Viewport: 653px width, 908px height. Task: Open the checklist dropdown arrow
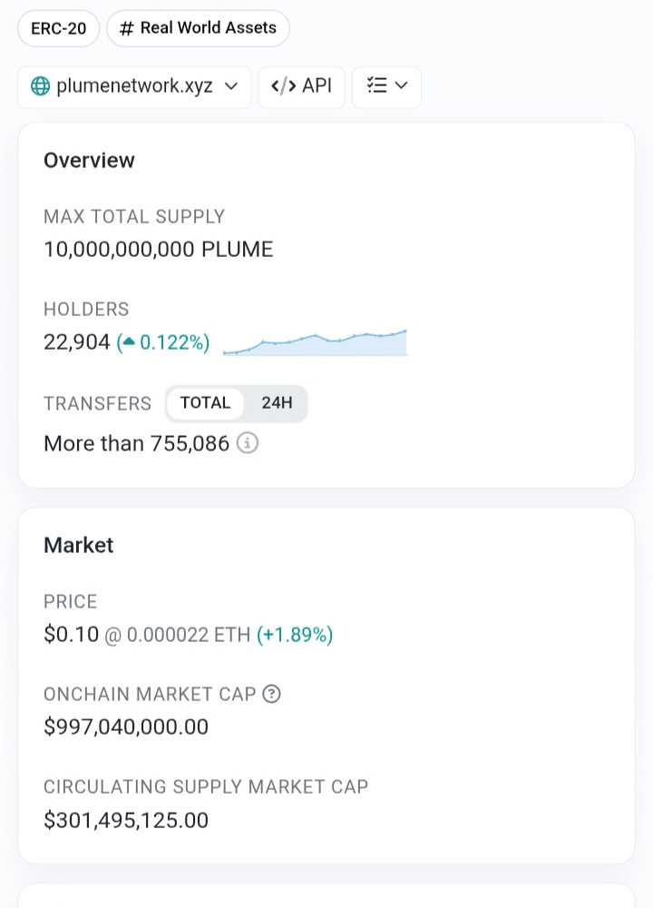401,86
